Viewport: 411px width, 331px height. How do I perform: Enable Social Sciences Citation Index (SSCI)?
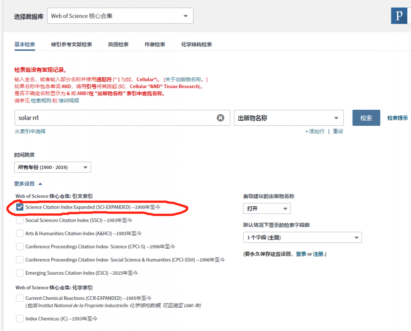pos(20,220)
